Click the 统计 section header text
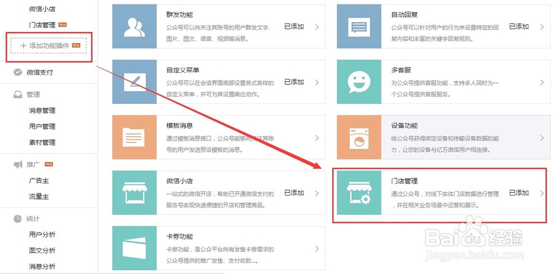Image resolution: width=554 pixels, height=274 pixels. tap(33, 219)
